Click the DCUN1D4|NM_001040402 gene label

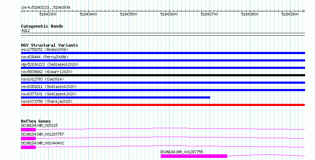click(42, 143)
